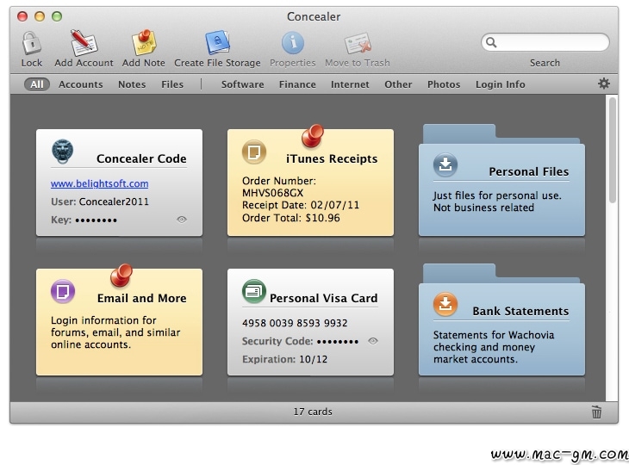Select the Email and More card title
This screenshot has width=629, height=465.
[x=141, y=298]
